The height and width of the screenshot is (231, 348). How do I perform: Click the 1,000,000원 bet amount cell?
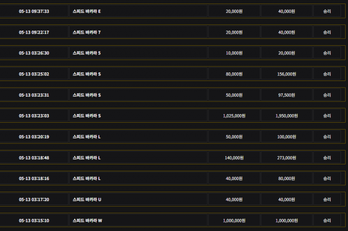(x=234, y=221)
